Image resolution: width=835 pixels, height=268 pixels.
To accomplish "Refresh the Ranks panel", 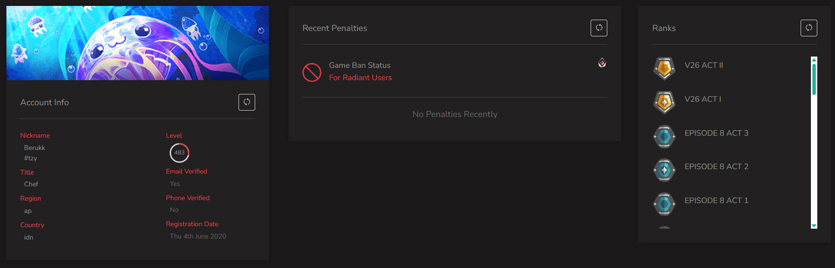I will tap(809, 28).
